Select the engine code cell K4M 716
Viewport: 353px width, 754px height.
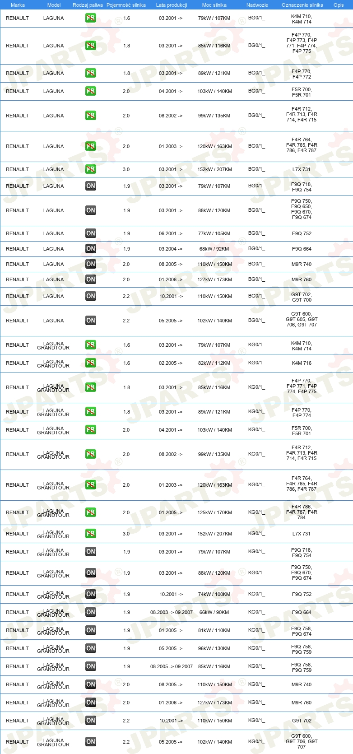pyautogui.click(x=302, y=363)
